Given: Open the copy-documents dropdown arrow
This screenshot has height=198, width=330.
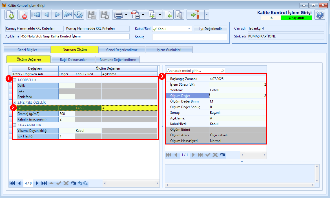Looking at the screenshot, I should click(x=160, y=15).
